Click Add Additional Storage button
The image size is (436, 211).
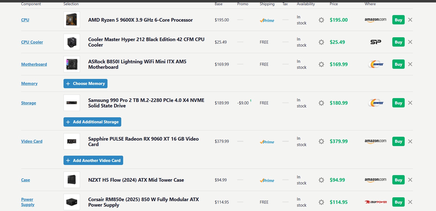(92, 122)
